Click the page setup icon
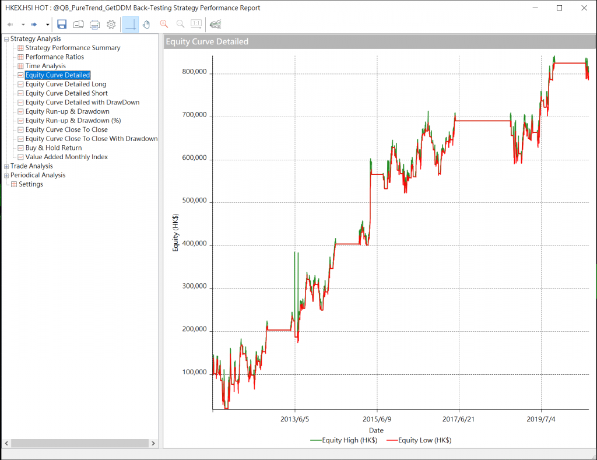Viewport: 597px width, 460px height. click(x=78, y=24)
